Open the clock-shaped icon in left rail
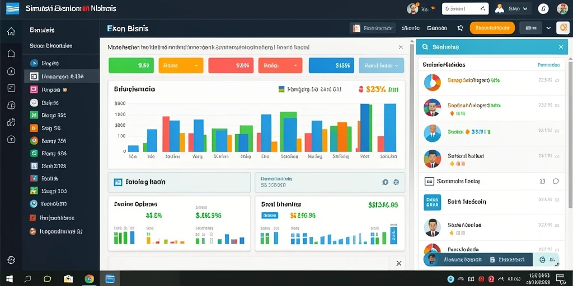The height and width of the screenshot is (286, 573). coord(11,106)
